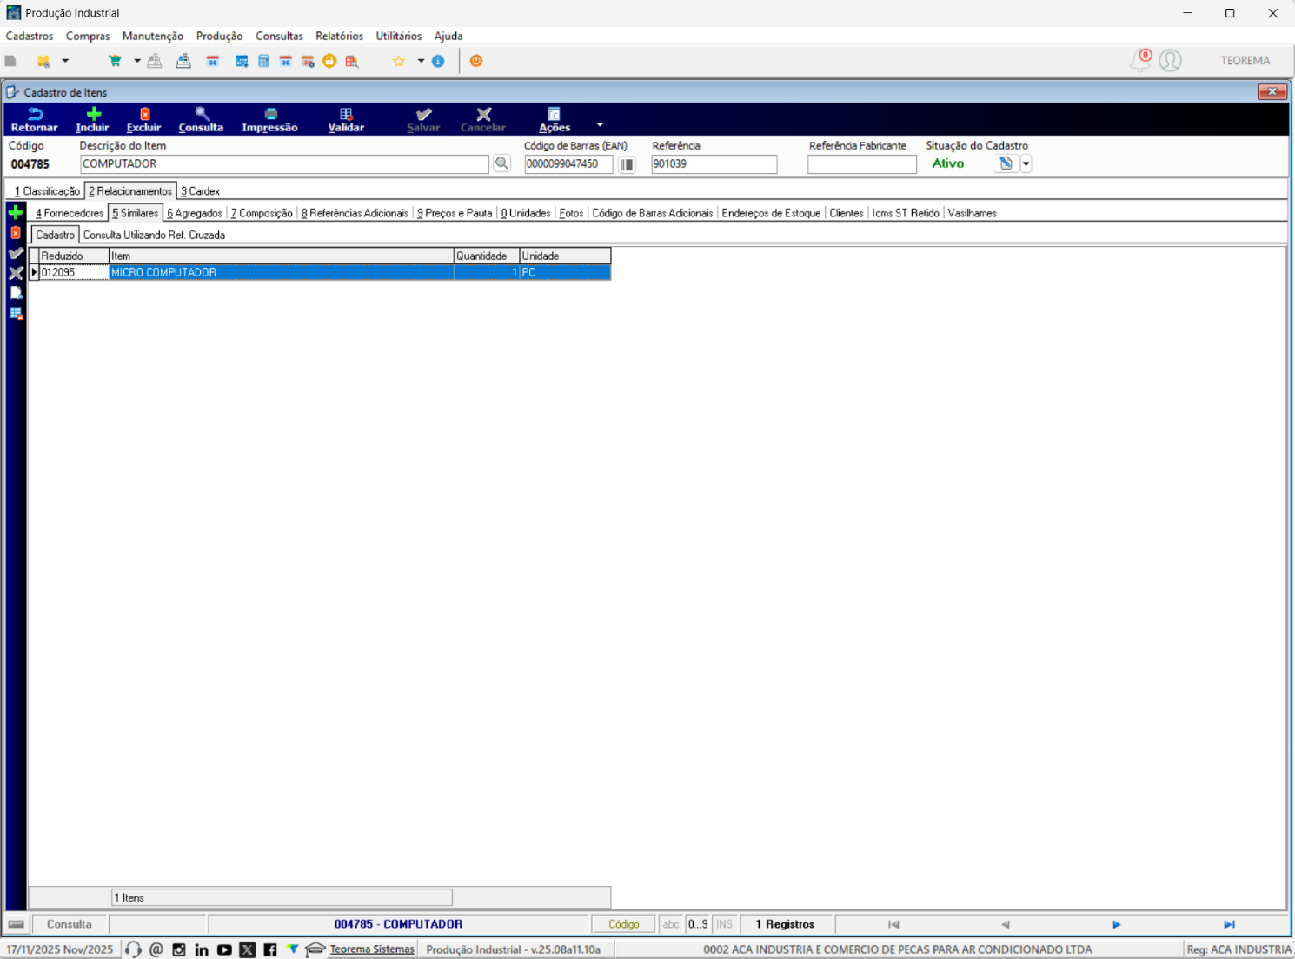This screenshot has width=1295, height=959.
Task: Click the graduation cap icon in status bar
Action: click(315, 949)
